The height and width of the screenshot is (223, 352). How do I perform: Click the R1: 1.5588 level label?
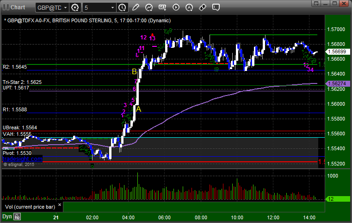coord(15,109)
